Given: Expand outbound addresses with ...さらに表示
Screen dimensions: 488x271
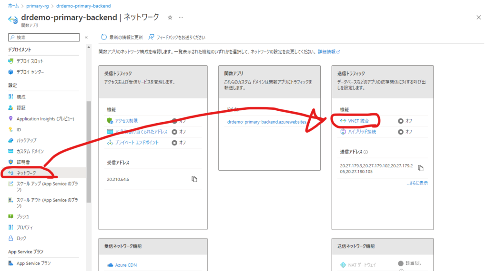Looking at the screenshot, I should click(x=417, y=183).
